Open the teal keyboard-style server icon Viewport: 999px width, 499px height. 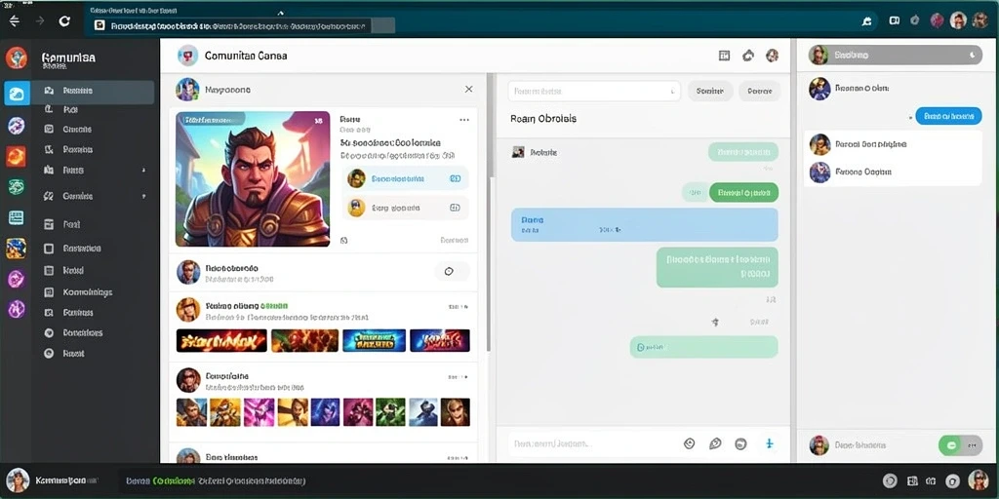pyautogui.click(x=16, y=217)
